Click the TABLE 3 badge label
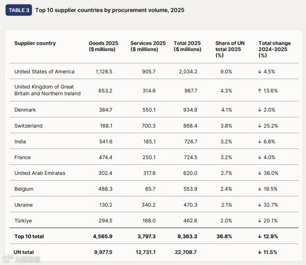 point(19,10)
